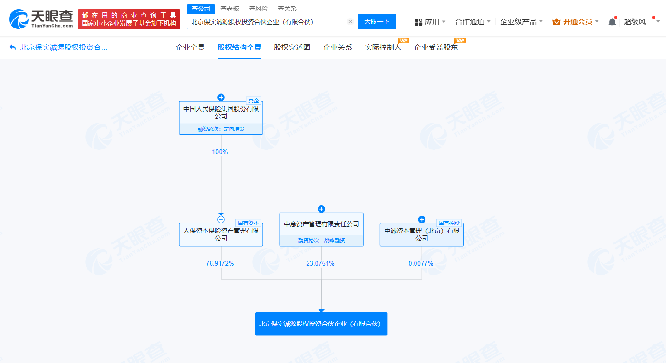This screenshot has height=363, width=666.
Task: Open the 企业级产品 dropdown menu
Action: [521, 22]
